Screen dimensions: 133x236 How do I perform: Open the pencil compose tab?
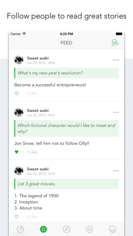tap(66, 229)
